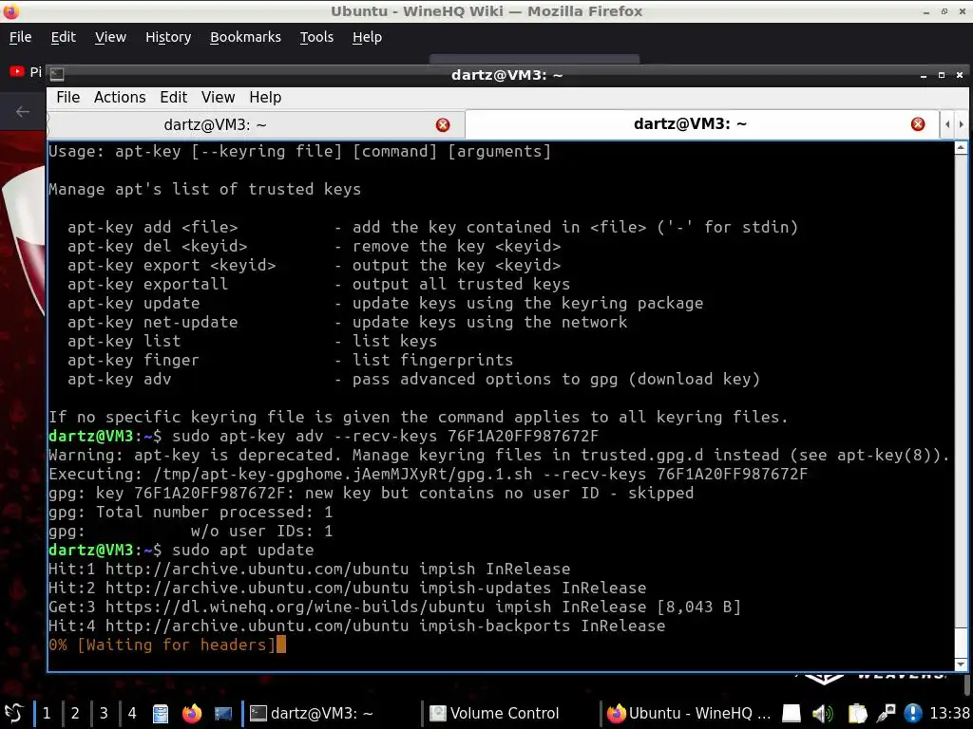Open the LXQt application menu icon
This screenshot has height=729, width=973.
[13, 713]
